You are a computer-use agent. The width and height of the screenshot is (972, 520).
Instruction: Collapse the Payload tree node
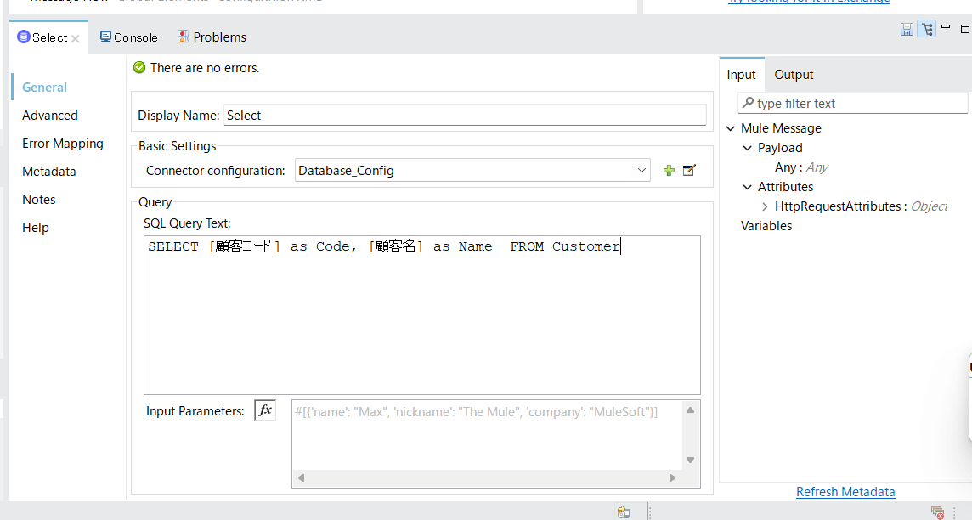click(748, 148)
